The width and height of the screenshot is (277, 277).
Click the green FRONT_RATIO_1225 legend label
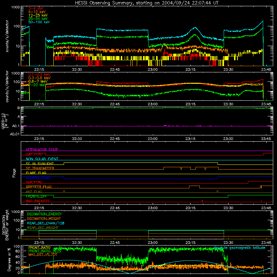pyautogui.click(x=45, y=251)
